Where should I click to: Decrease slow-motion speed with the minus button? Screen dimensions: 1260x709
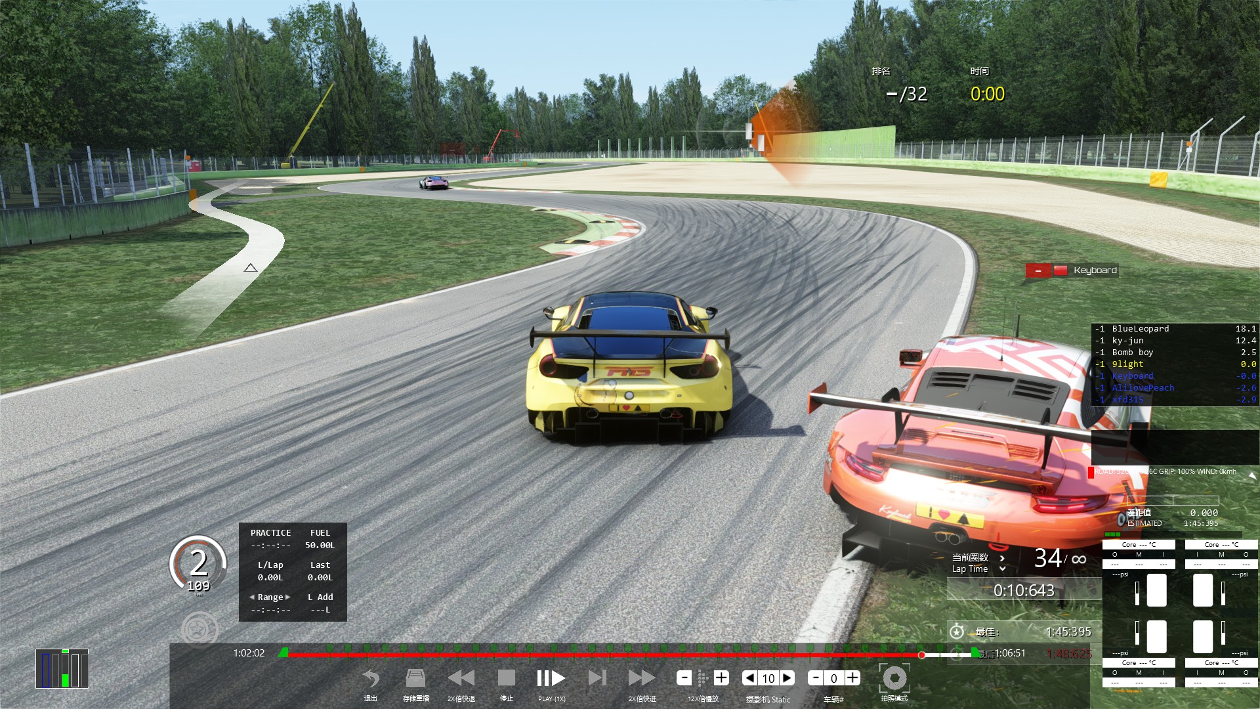(x=684, y=678)
